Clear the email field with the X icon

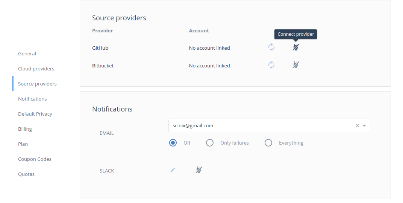[357, 126]
